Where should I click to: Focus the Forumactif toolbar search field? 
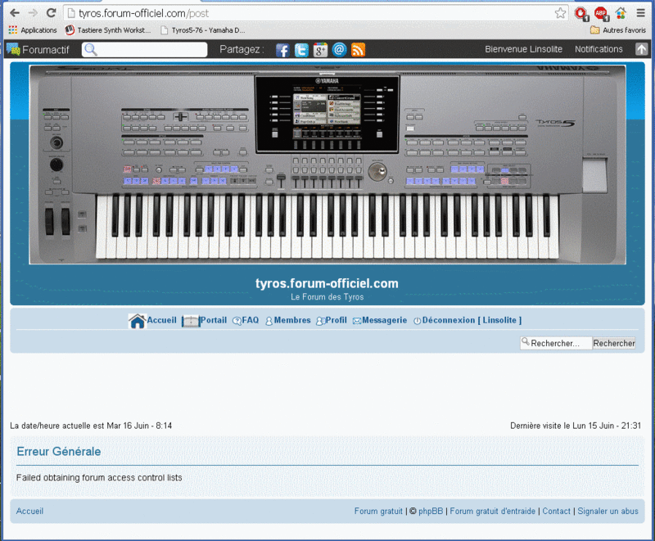pos(145,50)
